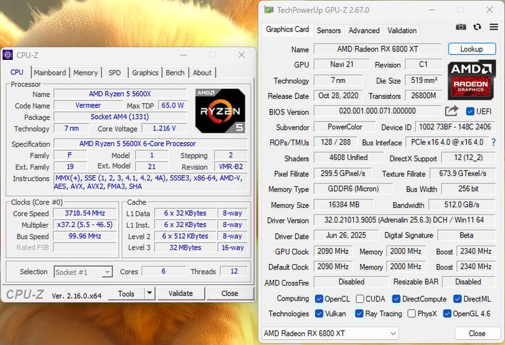Click the Release Date value Oct 28, 2020

[338, 95]
